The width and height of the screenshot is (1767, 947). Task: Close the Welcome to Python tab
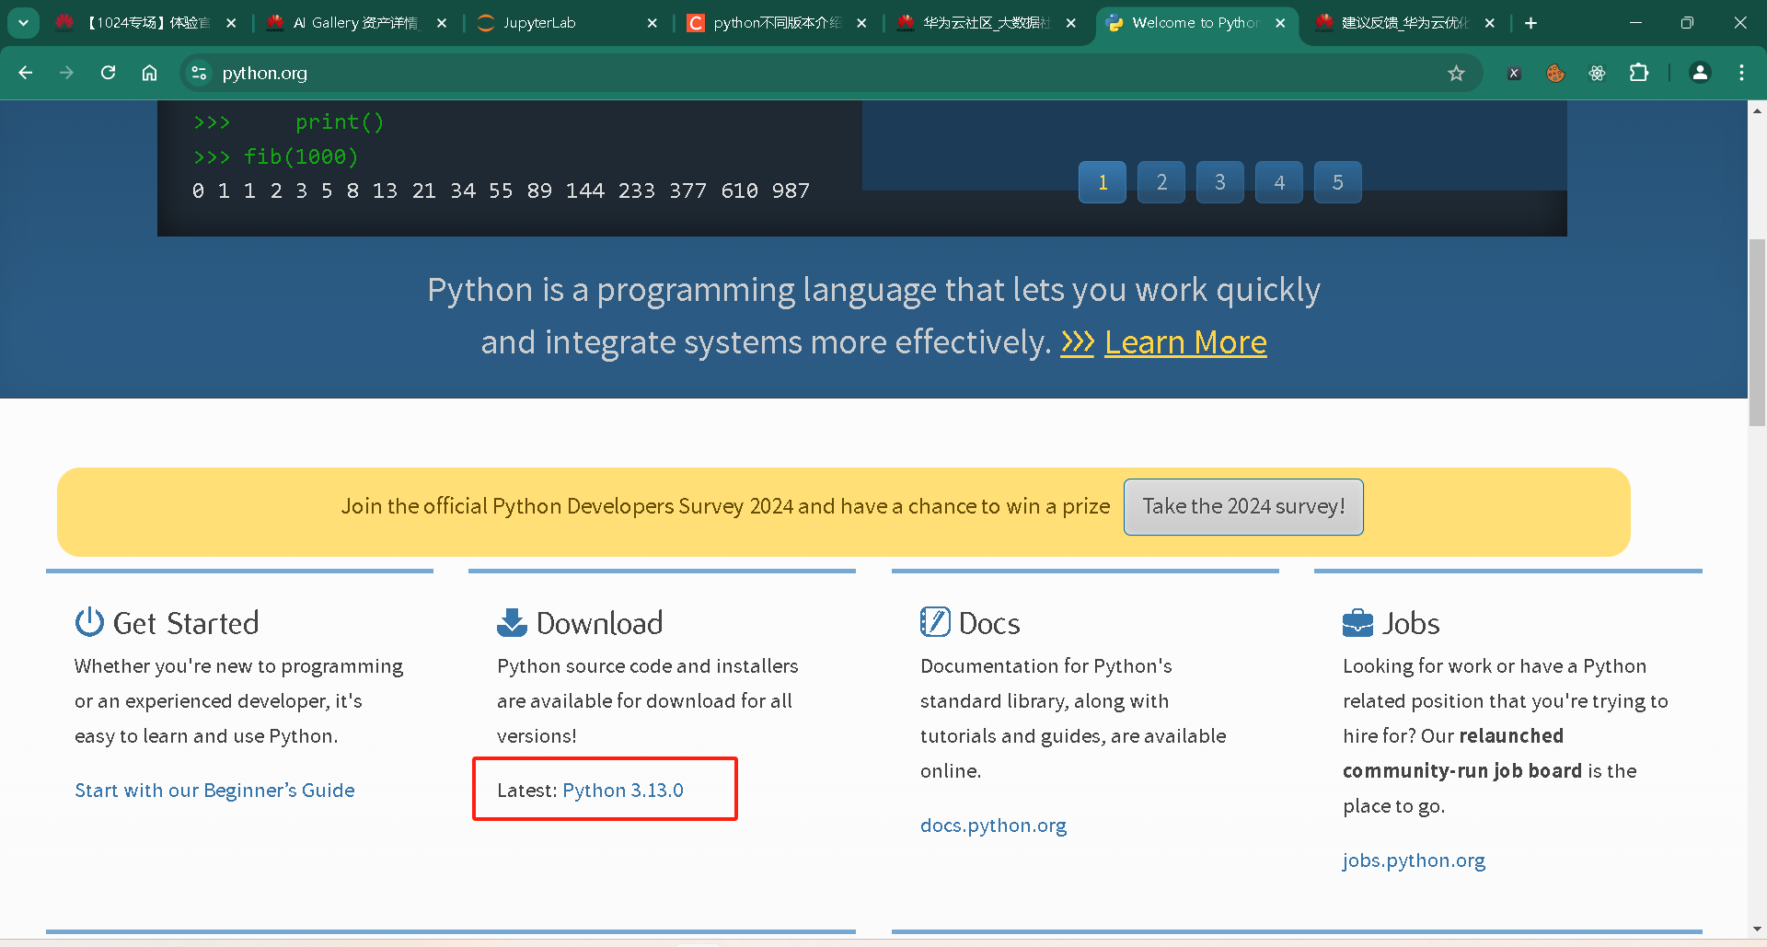(x=1280, y=23)
